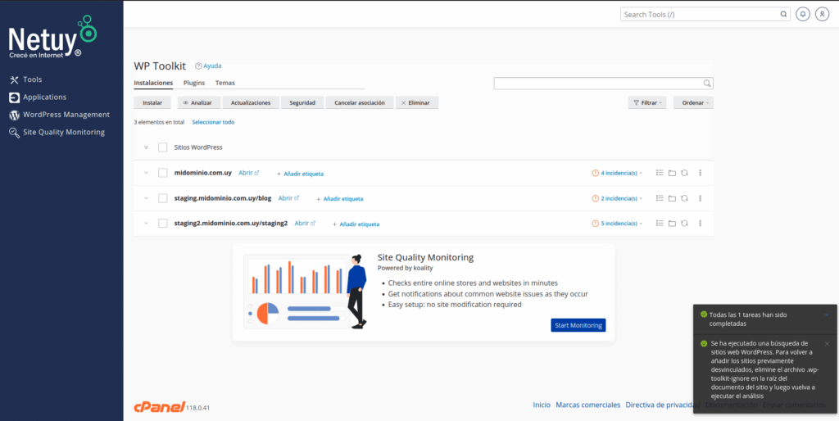Switch to the Temas tab
839x421 pixels.
[224, 83]
